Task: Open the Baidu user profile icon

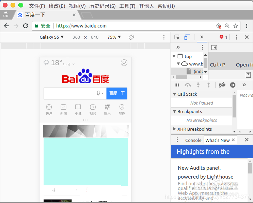Action: [x=124, y=62]
